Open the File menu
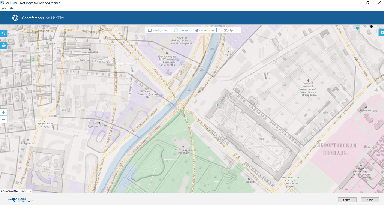Image resolution: width=384 pixels, height=205 pixels. coord(4,8)
